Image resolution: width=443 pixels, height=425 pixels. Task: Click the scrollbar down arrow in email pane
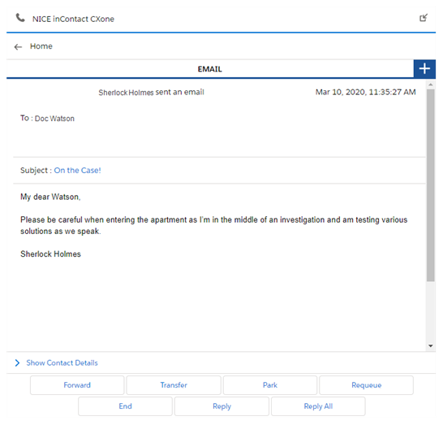click(x=431, y=346)
